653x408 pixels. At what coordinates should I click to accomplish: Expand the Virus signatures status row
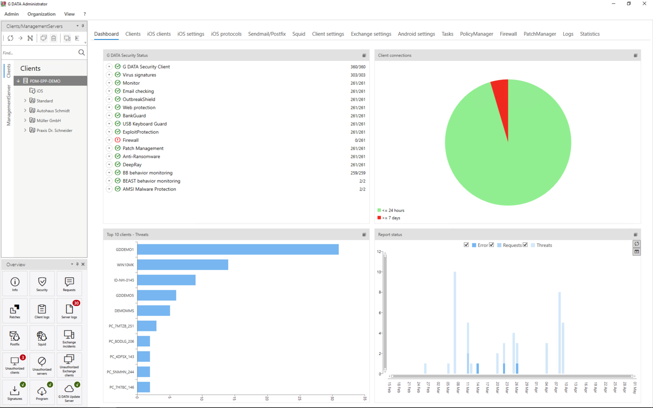point(109,75)
